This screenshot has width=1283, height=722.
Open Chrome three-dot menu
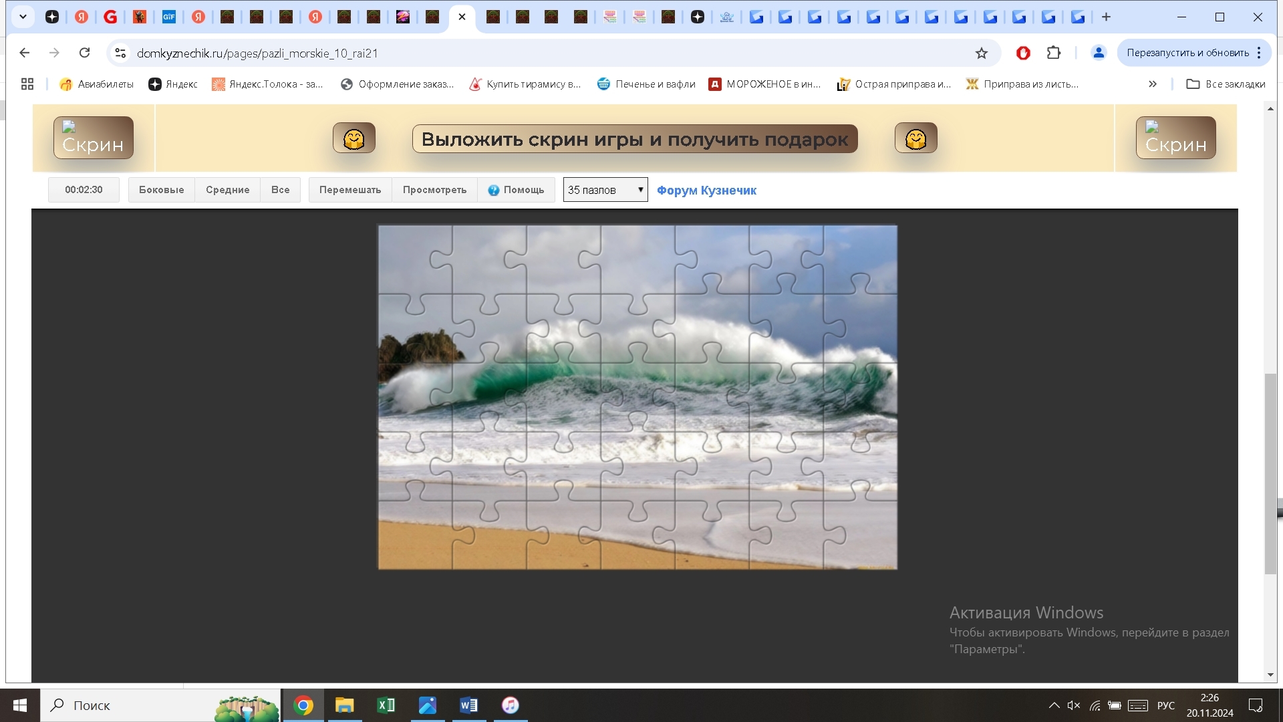[x=1260, y=53]
